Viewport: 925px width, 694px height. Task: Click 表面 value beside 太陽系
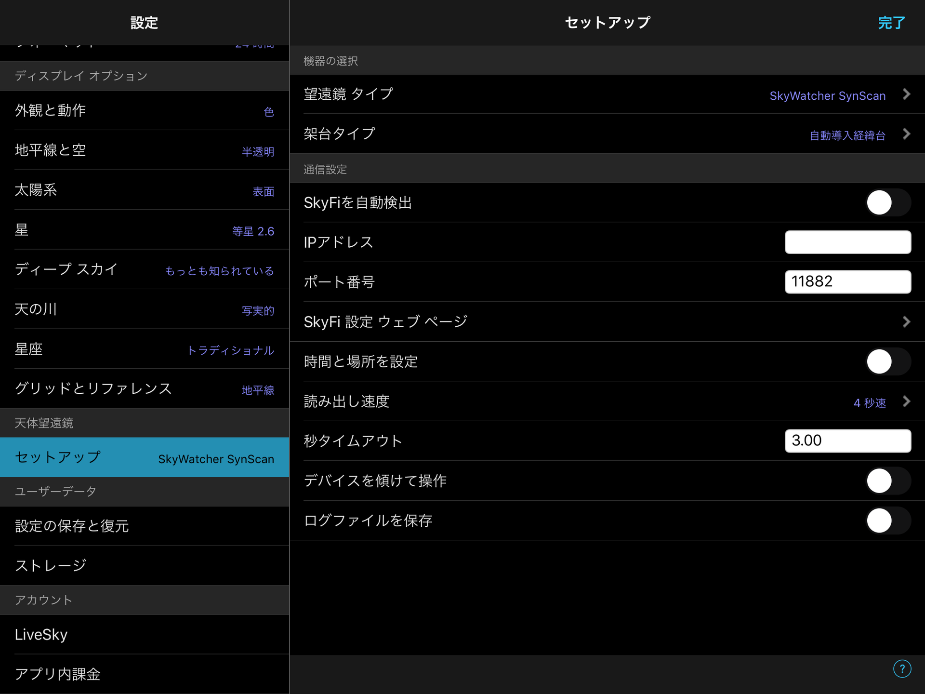(x=264, y=191)
